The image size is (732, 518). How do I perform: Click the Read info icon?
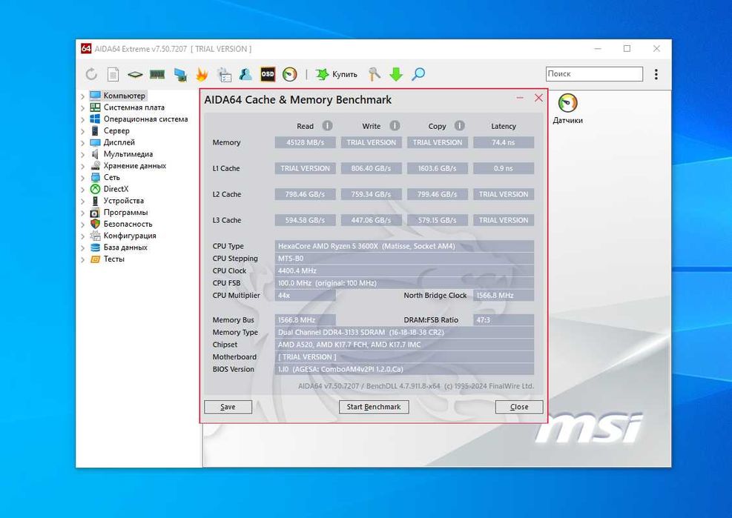point(328,125)
